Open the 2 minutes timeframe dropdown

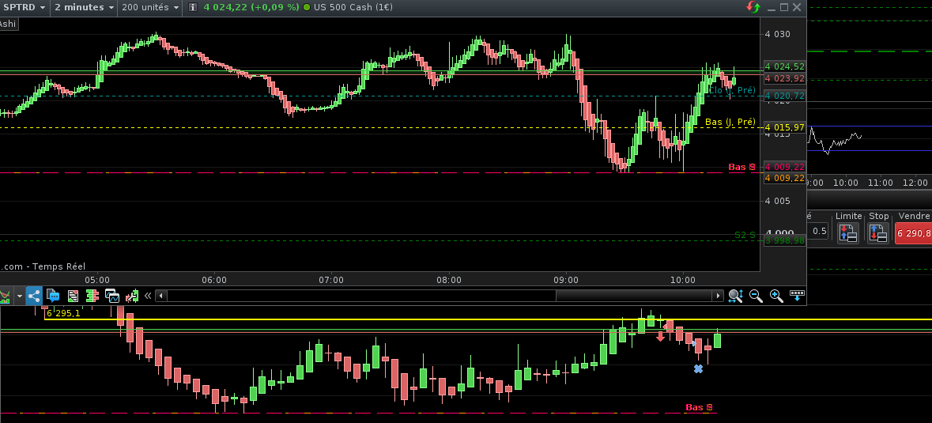(x=83, y=7)
